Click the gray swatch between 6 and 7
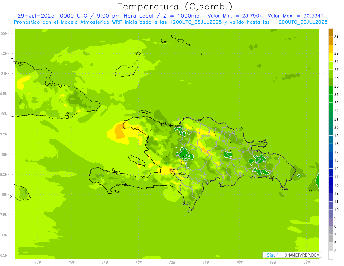The height and width of the screenshot is (266, 344). coord(331,239)
